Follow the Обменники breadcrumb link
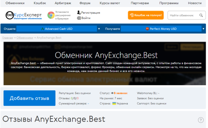The height and width of the screenshot is (128, 208). (x=25, y=38)
